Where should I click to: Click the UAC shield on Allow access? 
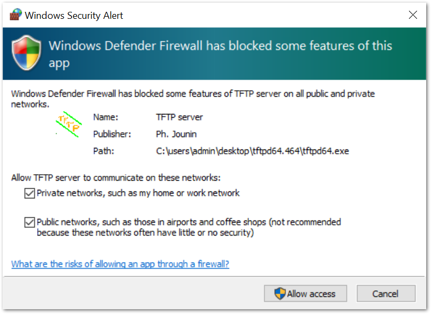(x=279, y=294)
